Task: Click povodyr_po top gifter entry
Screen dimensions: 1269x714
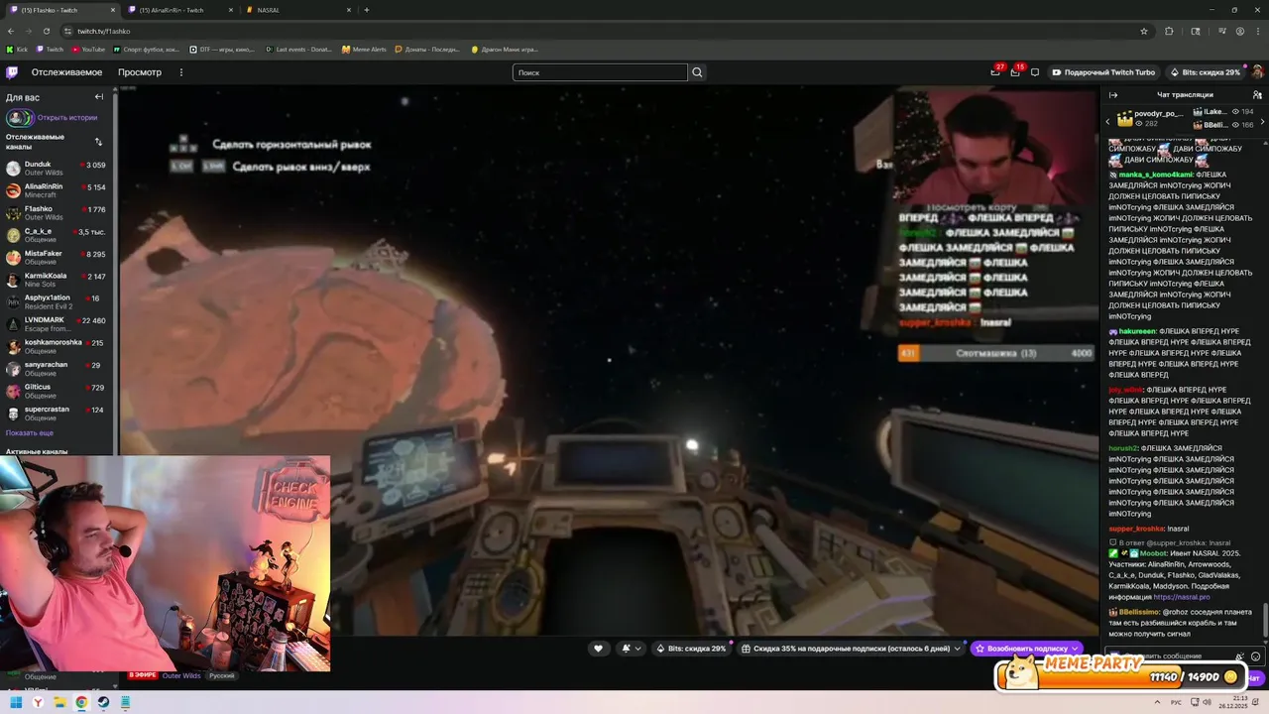Action: click(1151, 119)
